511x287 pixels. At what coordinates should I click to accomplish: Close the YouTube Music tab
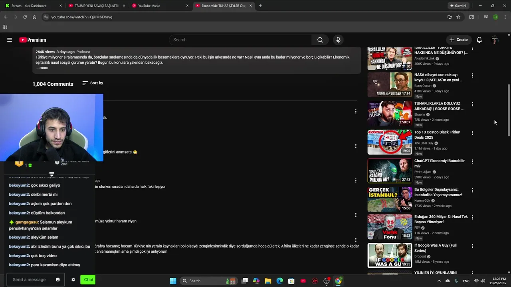point(187,6)
